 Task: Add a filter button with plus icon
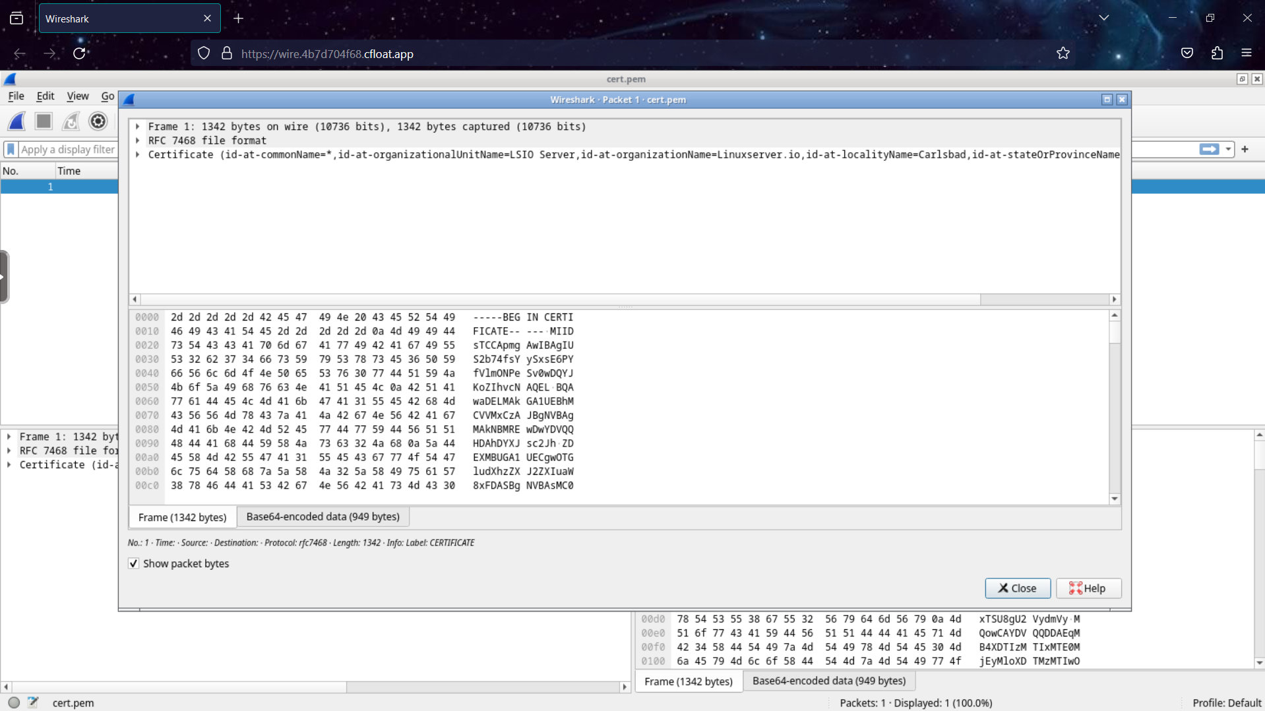(x=1245, y=149)
